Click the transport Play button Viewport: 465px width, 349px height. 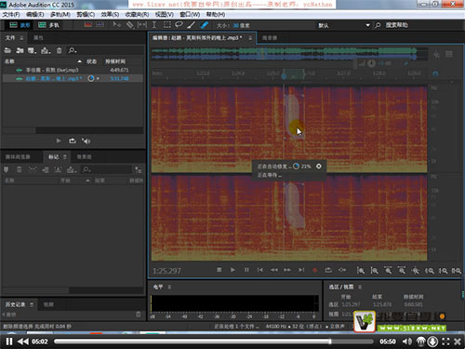(x=232, y=270)
